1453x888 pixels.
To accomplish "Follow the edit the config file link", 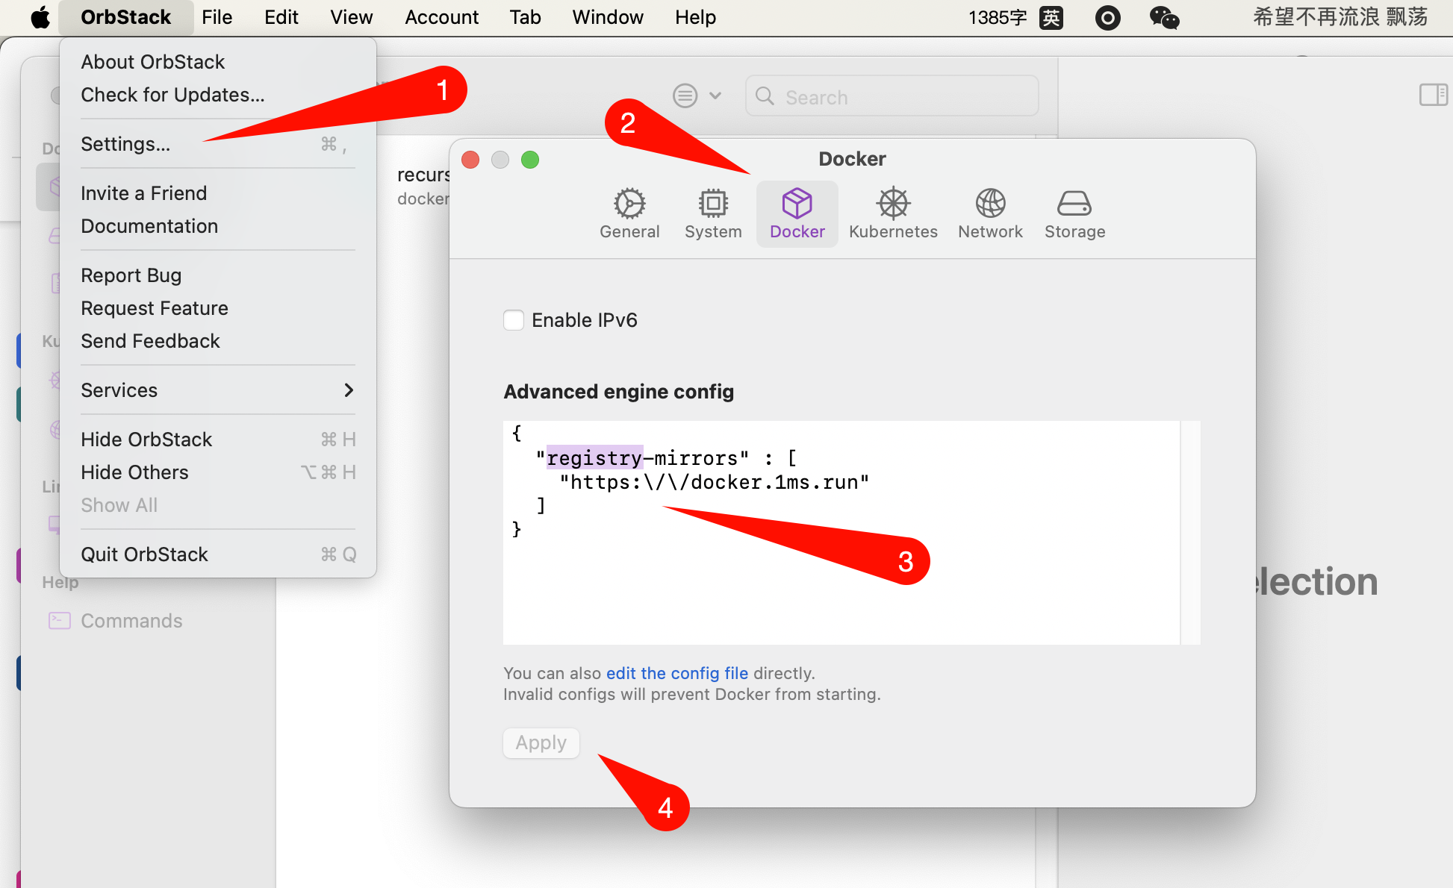I will [x=676, y=673].
